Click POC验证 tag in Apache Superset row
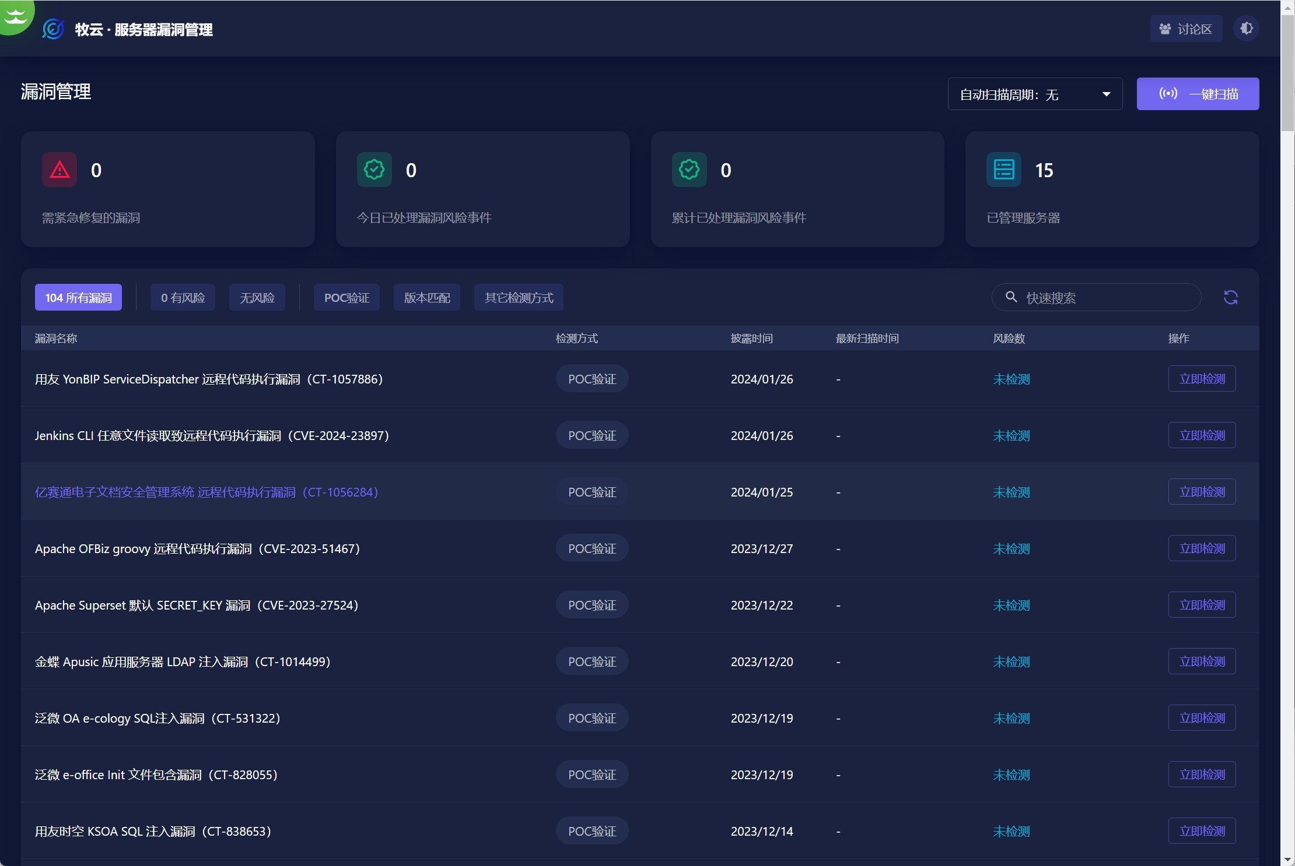The width and height of the screenshot is (1295, 866). (x=592, y=605)
